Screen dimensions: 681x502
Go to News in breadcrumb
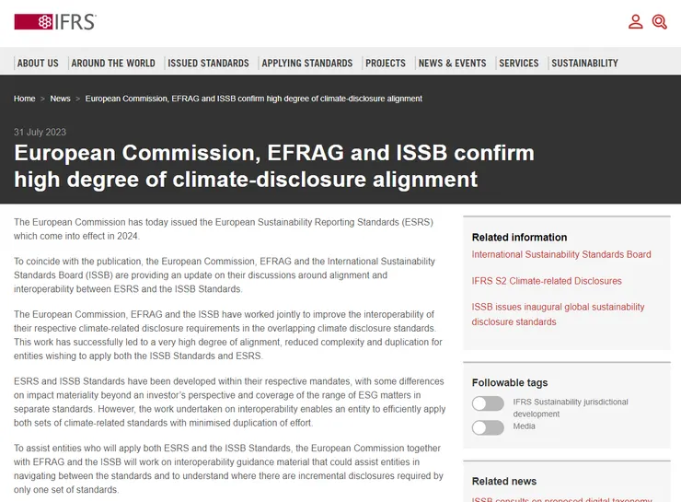[x=60, y=99]
